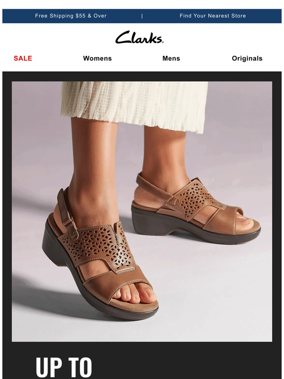This screenshot has height=379, width=284.
Task: Click the rear sandal in the photo
Action: 196,210
